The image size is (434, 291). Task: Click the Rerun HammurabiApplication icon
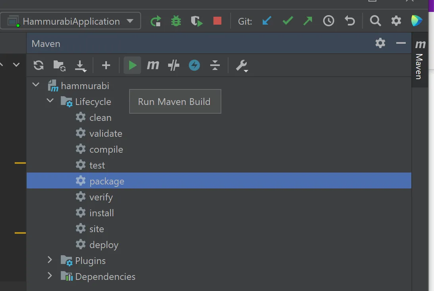tap(156, 21)
